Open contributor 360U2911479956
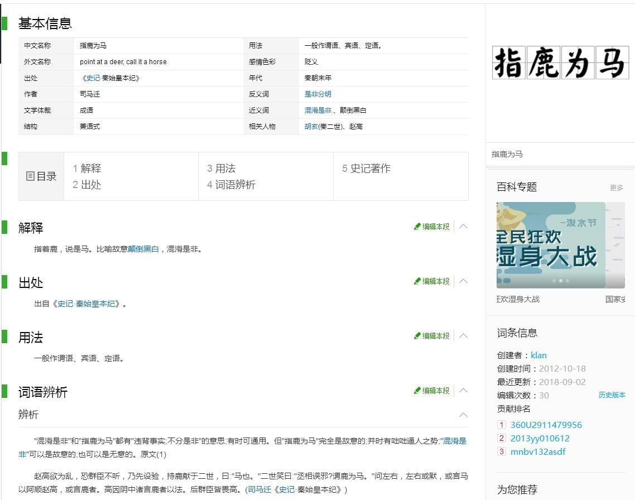The image size is (635, 500). click(x=546, y=425)
